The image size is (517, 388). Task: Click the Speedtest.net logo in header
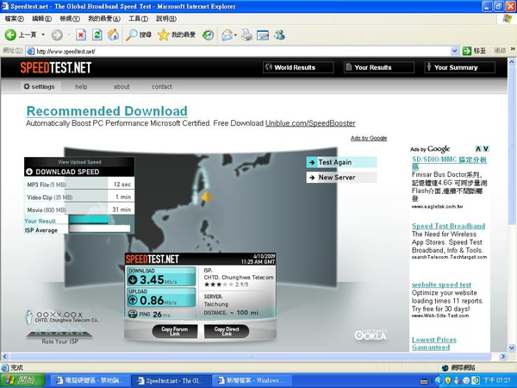point(56,67)
